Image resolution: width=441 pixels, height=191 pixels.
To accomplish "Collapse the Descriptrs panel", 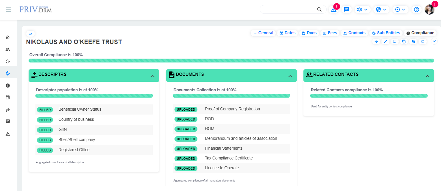I will tap(153, 76).
